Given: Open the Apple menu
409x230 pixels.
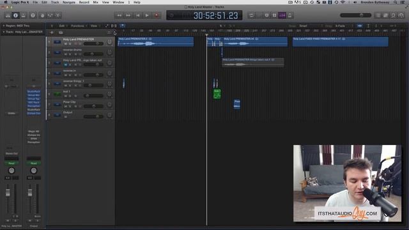Looking at the screenshot, I should coord(6,2).
